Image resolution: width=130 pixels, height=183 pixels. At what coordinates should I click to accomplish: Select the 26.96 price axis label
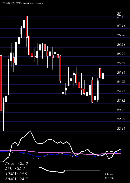[121, 35]
